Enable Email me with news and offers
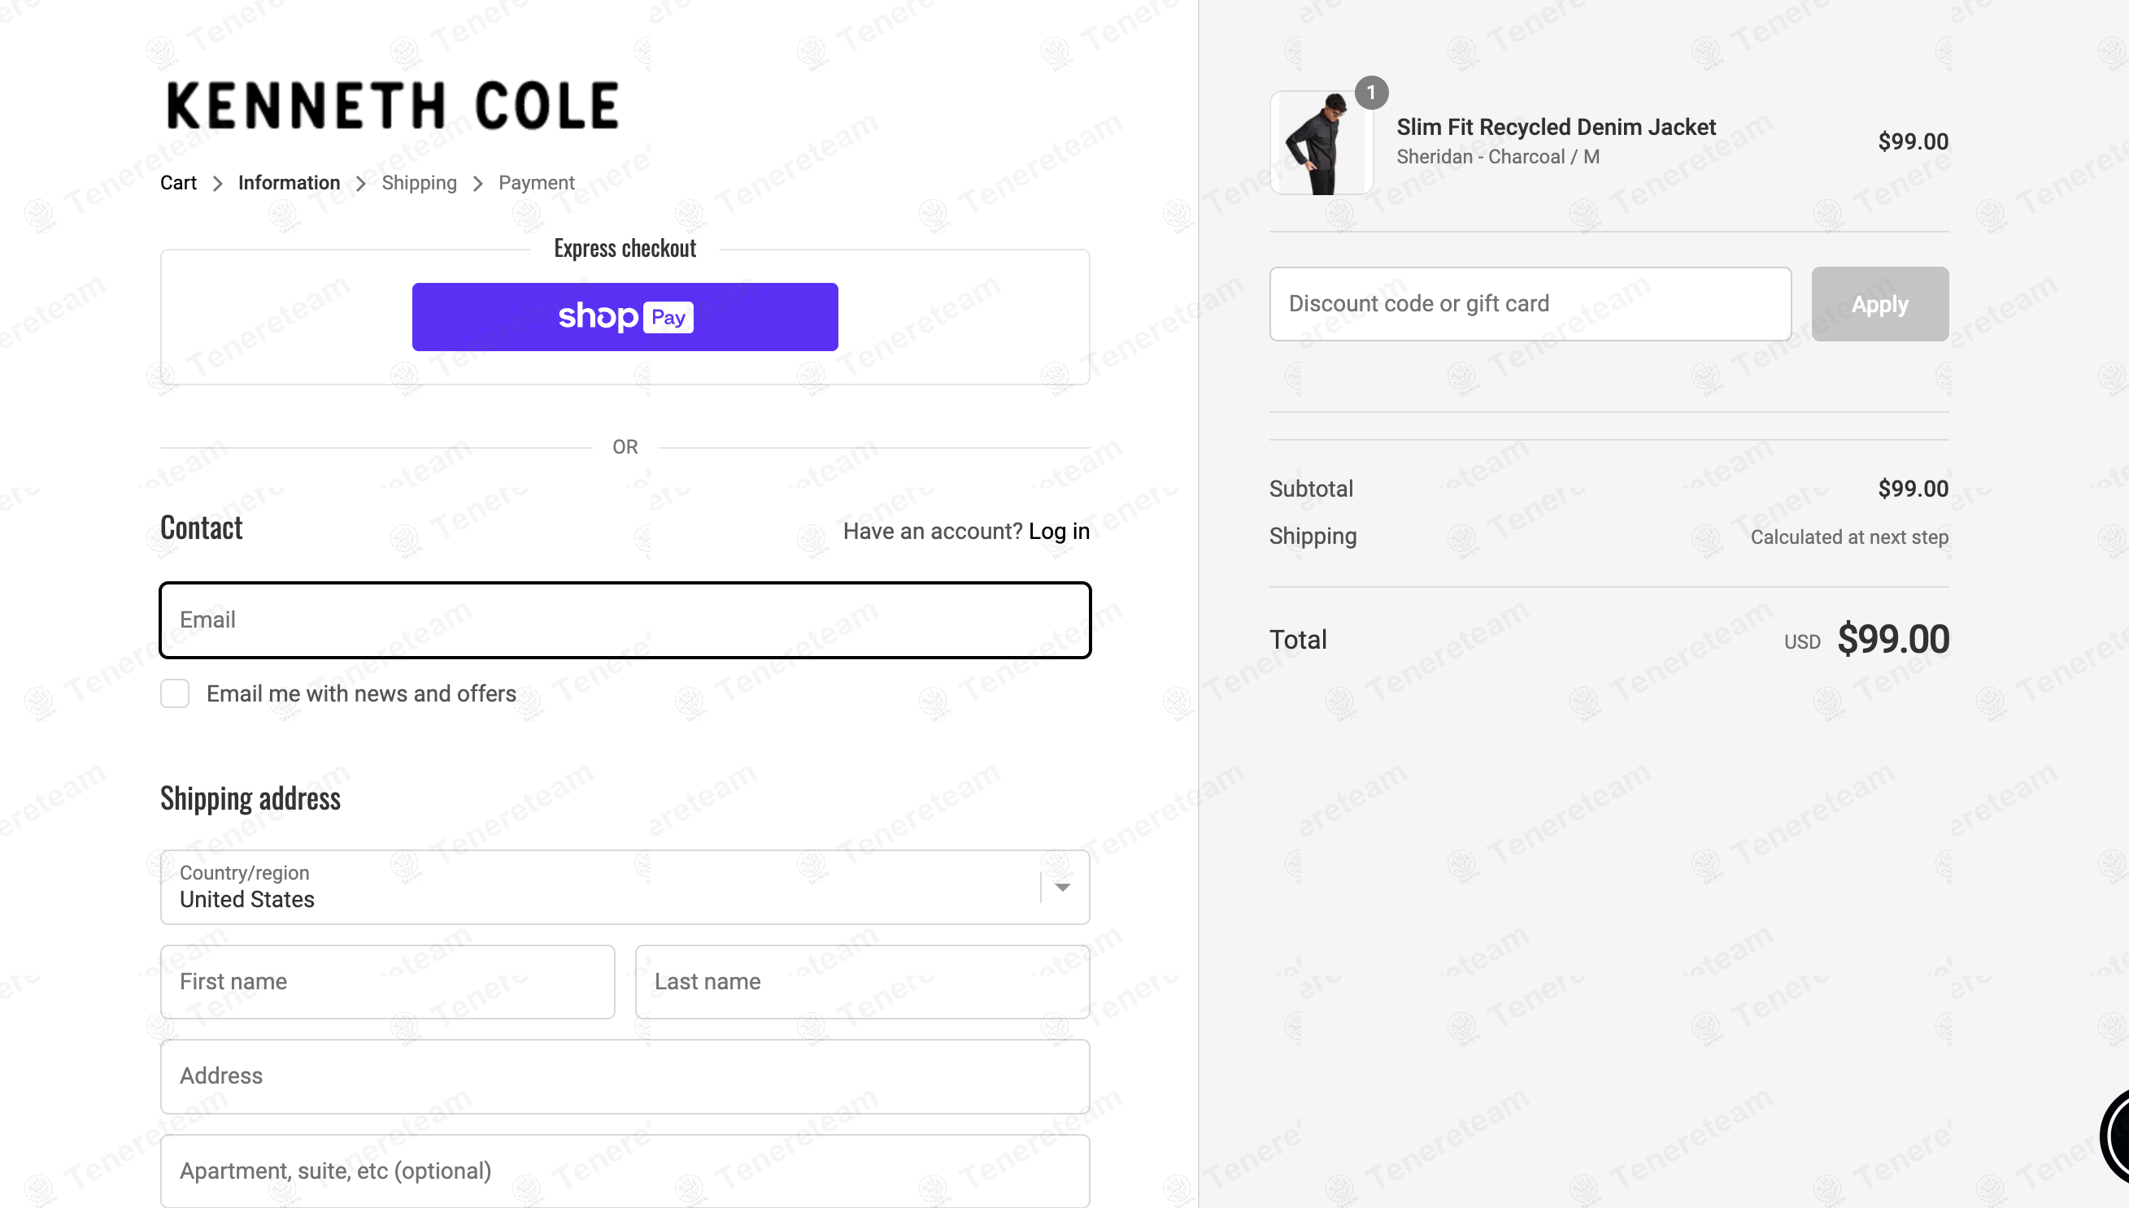 [175, 693]
